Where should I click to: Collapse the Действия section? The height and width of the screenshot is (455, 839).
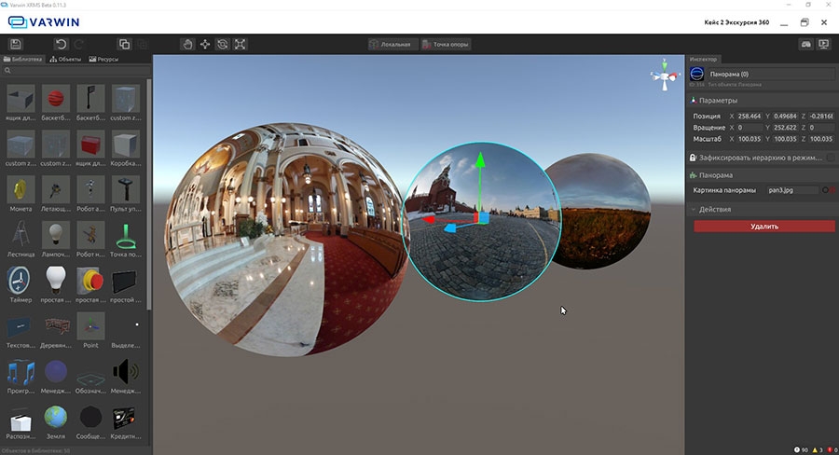point(693,209)
